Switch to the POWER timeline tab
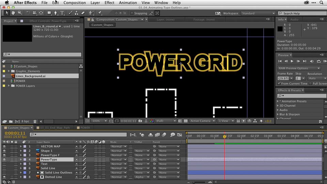Image resolution: width=327 pixels, height=184 pixels. [x=85, y=128]
